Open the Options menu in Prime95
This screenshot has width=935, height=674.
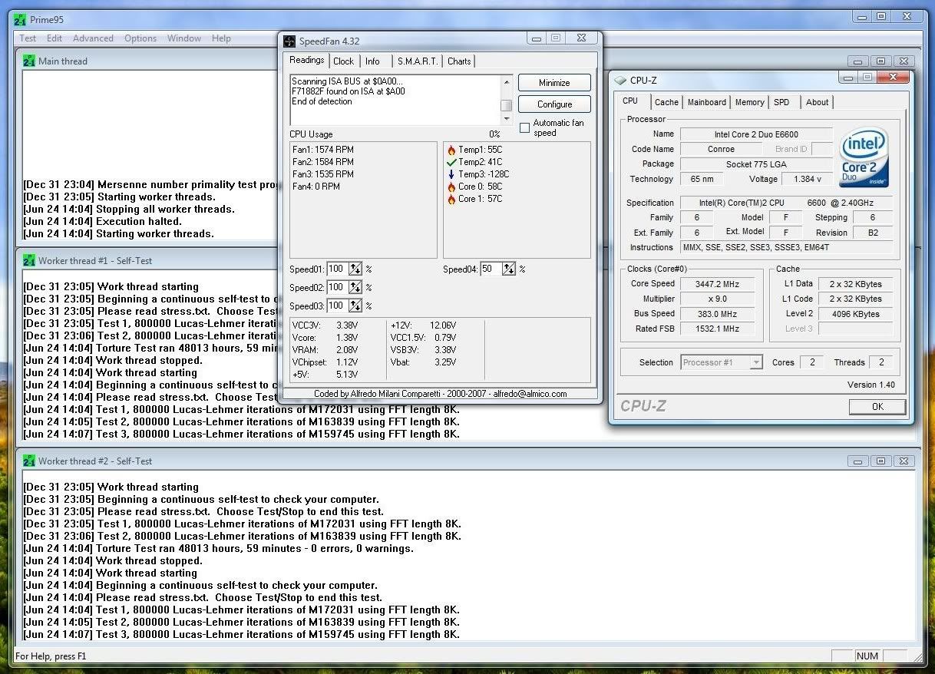click(140, 38)
